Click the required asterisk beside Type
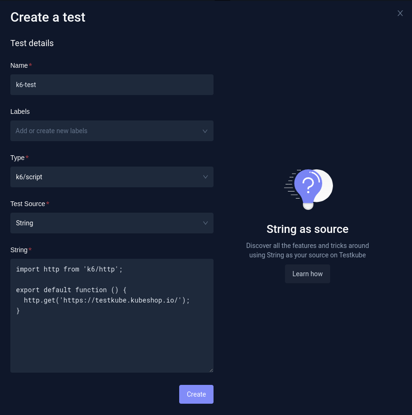Image resolution: width=412 pixels, height=415 pixels. [x=27, y=158]
